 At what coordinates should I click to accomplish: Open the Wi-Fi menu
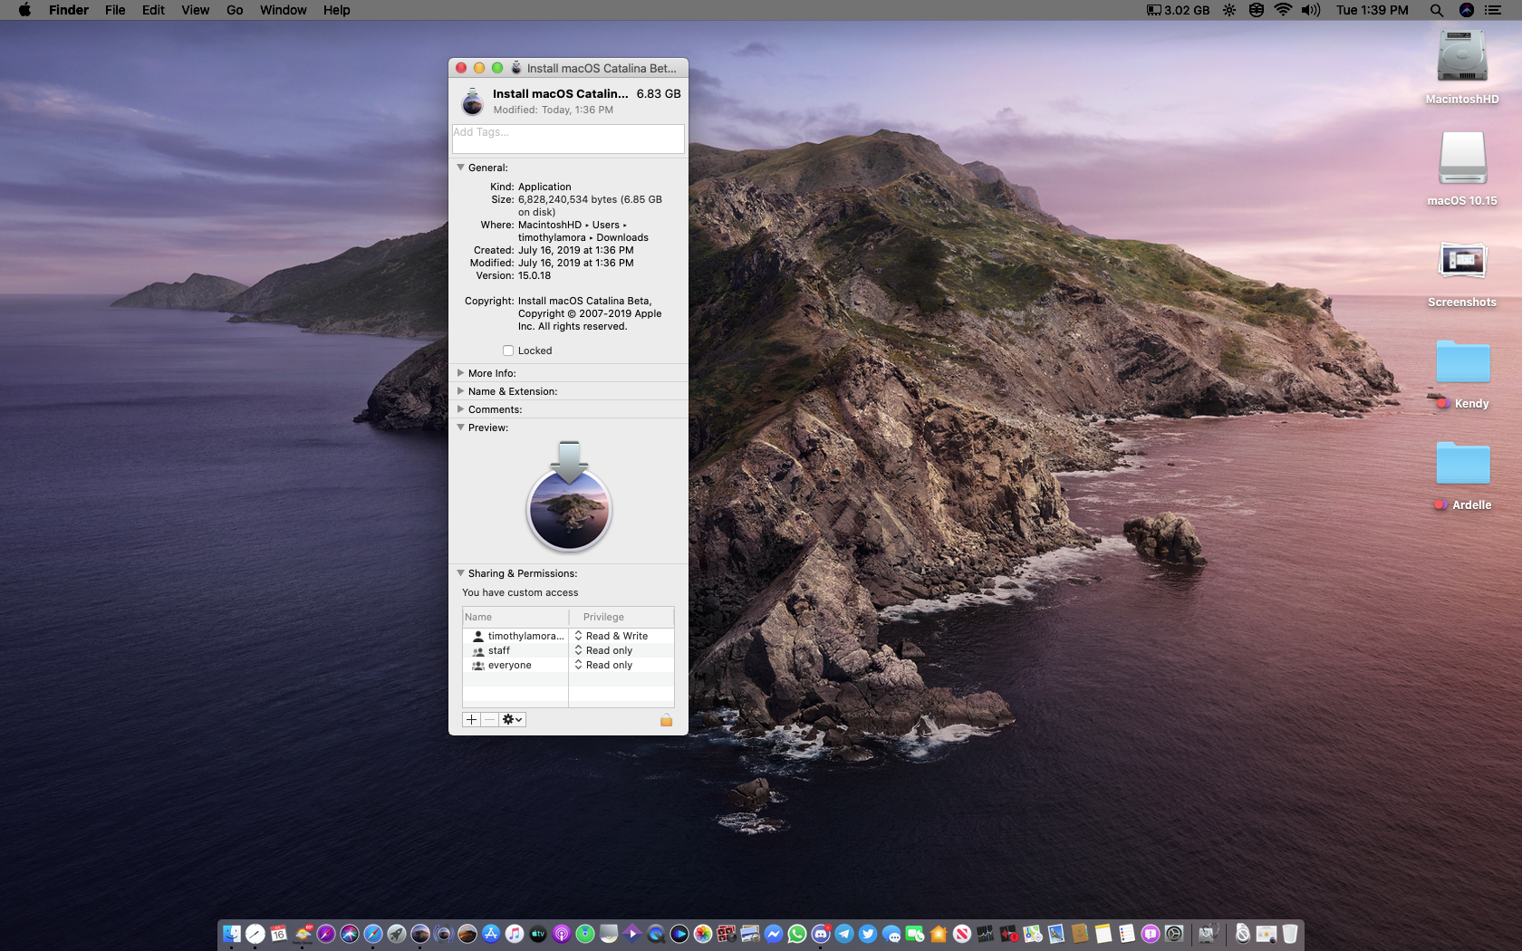(x=1283, y=10)
